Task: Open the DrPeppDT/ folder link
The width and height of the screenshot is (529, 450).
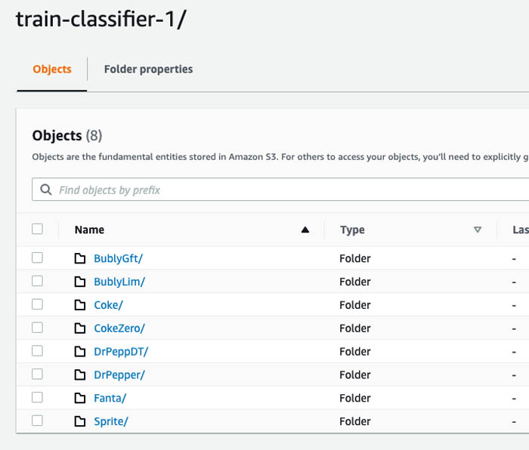Action: click(121, 352)
